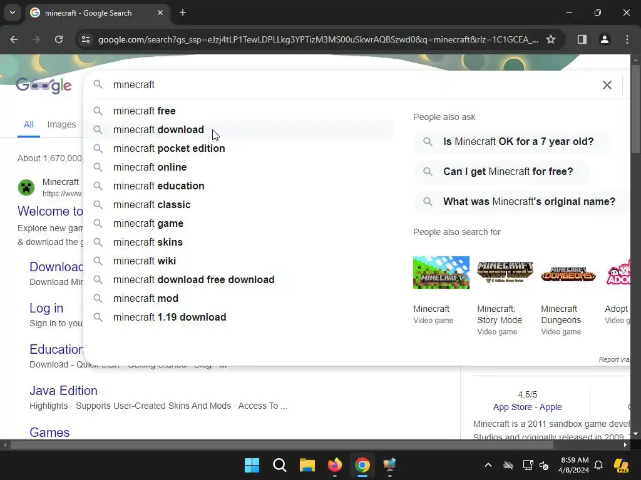The width and height of the screenshot is (641, 480).
Task: Expand the system tray hidden icons chevron
Action: coord(488,465)
